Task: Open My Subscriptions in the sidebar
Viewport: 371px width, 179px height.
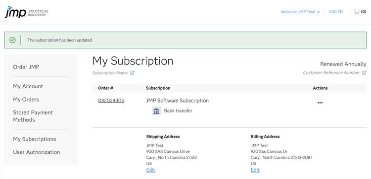Action: click(35, 139)
